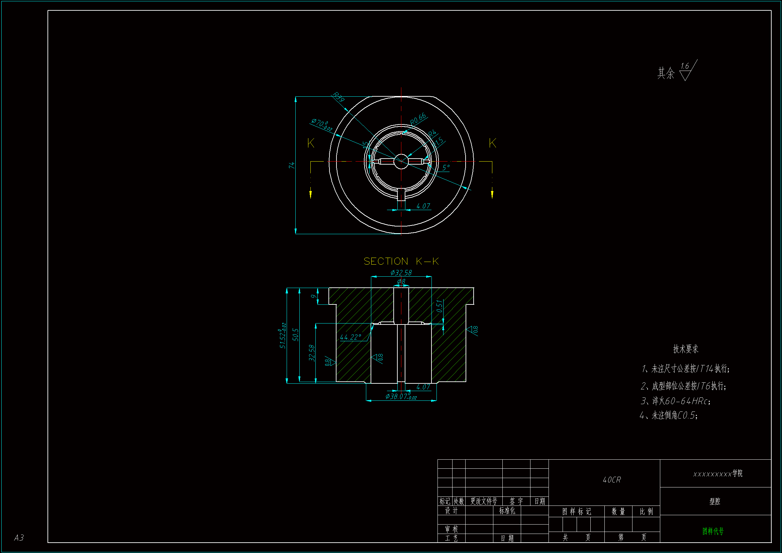
Task: Select the 0.51 depth dimension text
Action: 439,306
